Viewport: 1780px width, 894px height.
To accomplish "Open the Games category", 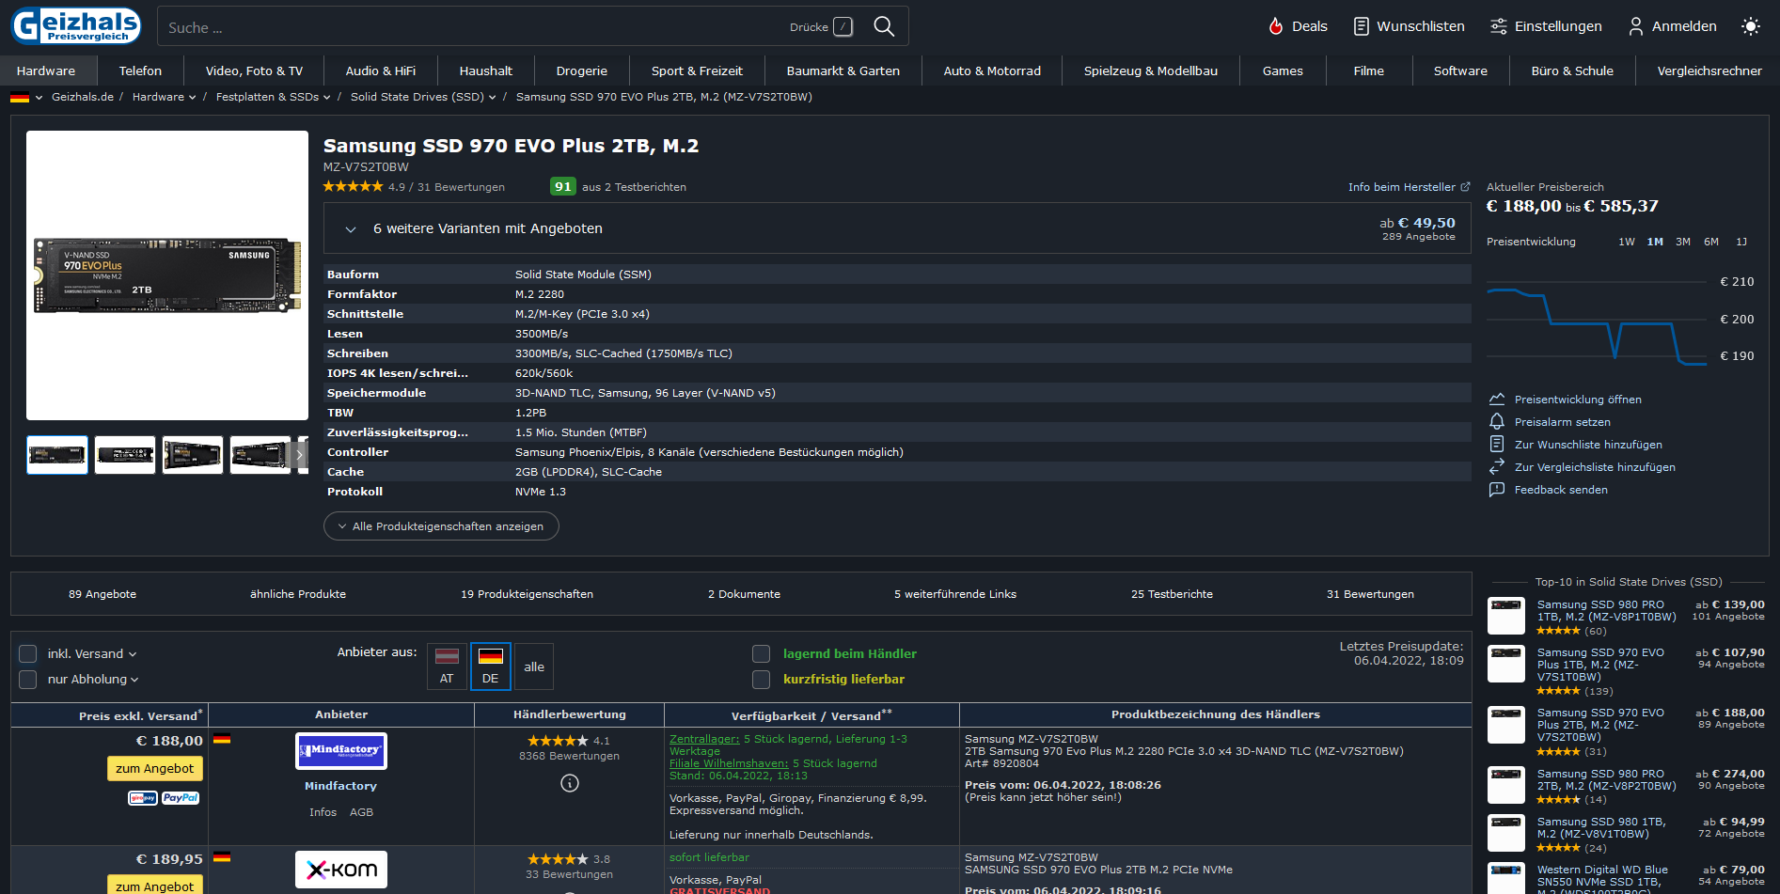I will [x=1283, y=71].
